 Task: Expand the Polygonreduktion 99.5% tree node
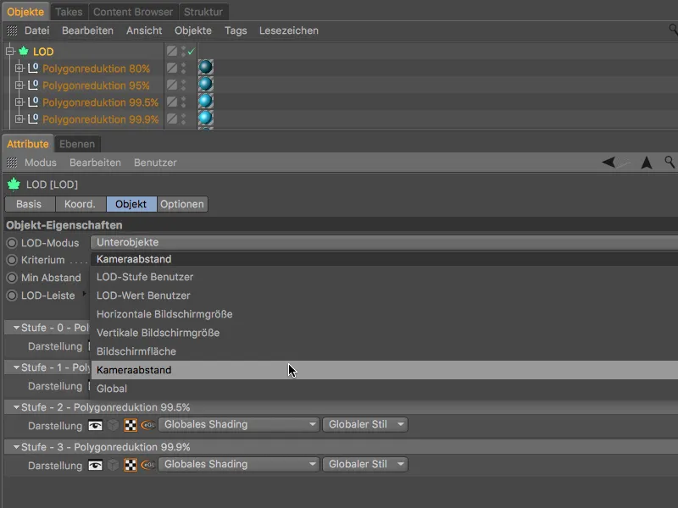click(19, 102)
